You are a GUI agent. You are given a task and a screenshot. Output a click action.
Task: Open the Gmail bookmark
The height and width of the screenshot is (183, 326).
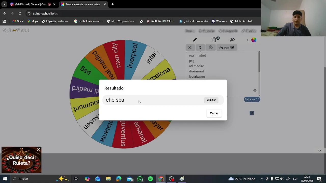(x=18, y=21)
